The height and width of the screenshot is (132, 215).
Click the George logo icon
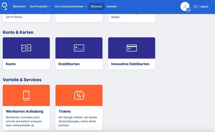(4, 7)
